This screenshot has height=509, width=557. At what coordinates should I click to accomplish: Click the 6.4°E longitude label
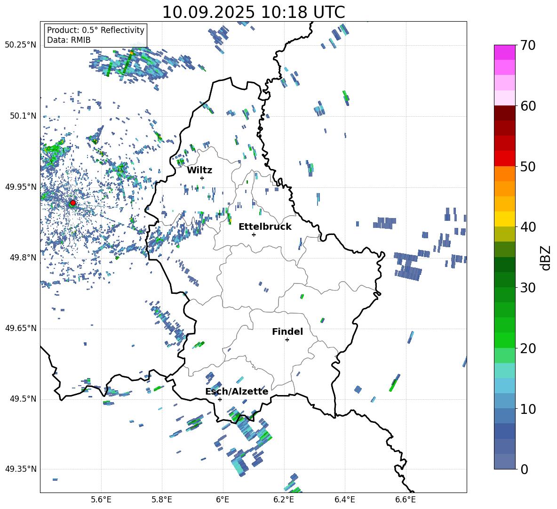click(344, 500)
